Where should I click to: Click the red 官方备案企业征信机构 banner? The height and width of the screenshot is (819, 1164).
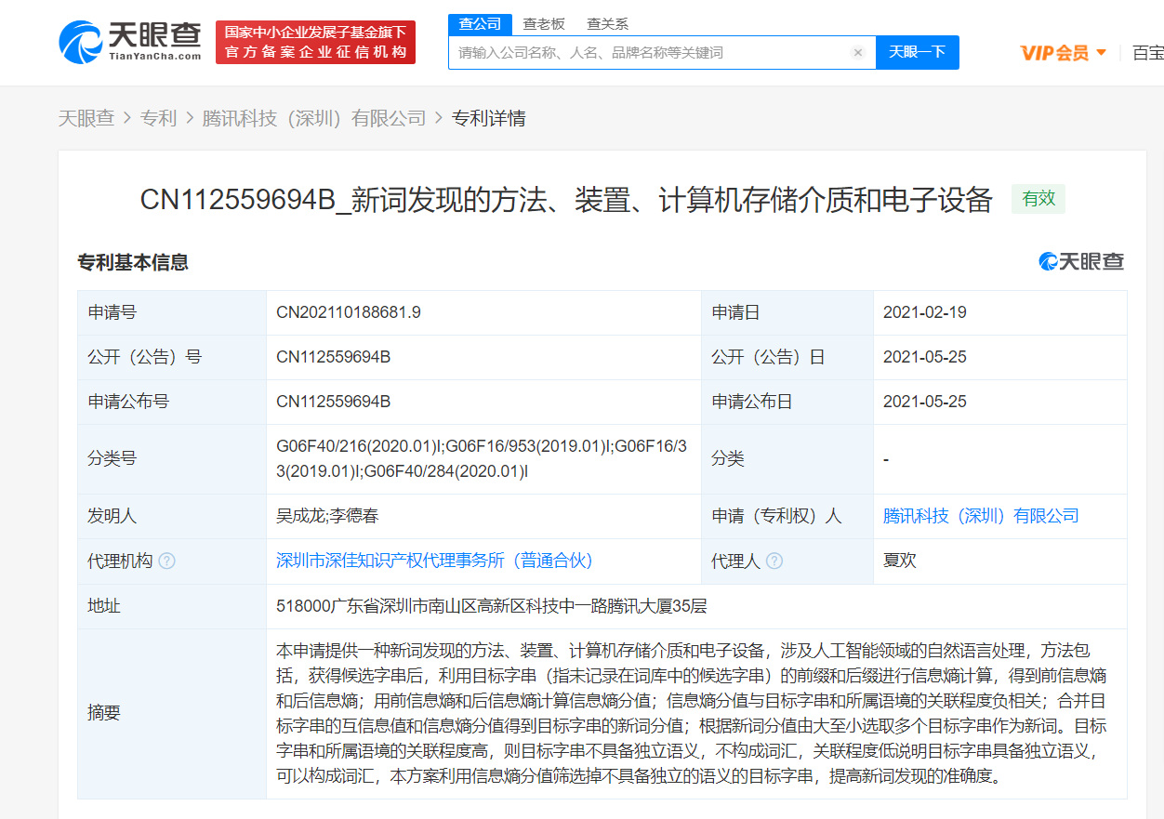point(315,43)
